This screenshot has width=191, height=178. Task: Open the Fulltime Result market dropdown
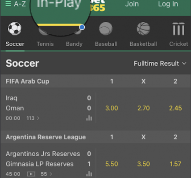coord(160,64)
